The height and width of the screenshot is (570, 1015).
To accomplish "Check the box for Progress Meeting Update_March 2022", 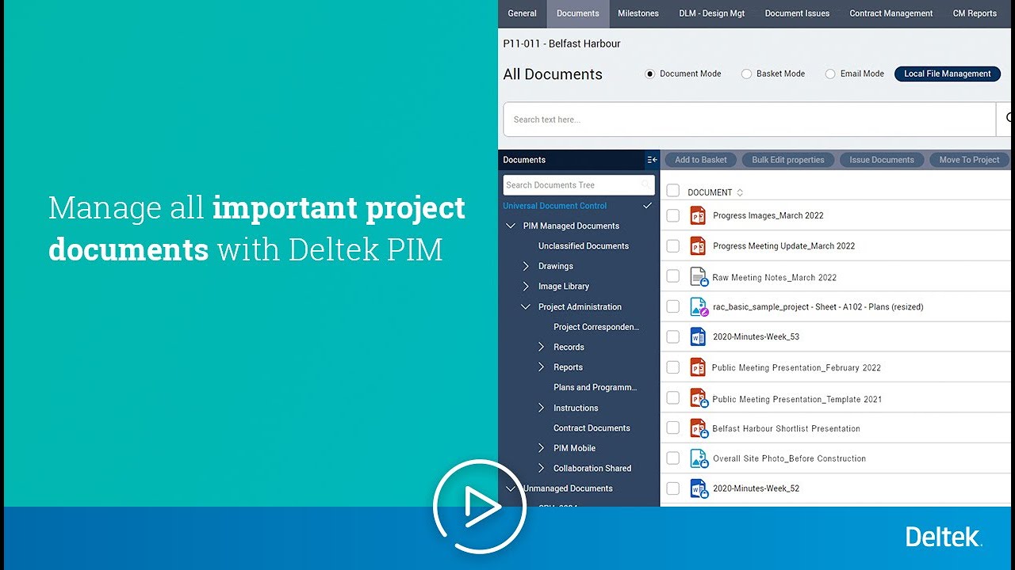I will 673,246.
